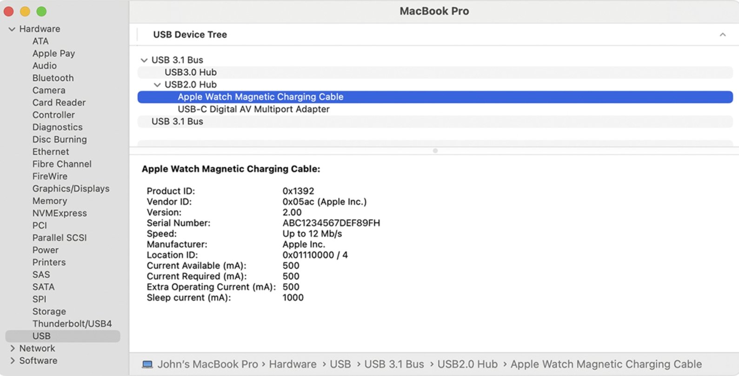739x376 pixels.
Task: Select Apple Pay in the sidebar
Action: [x=53, y=53]
